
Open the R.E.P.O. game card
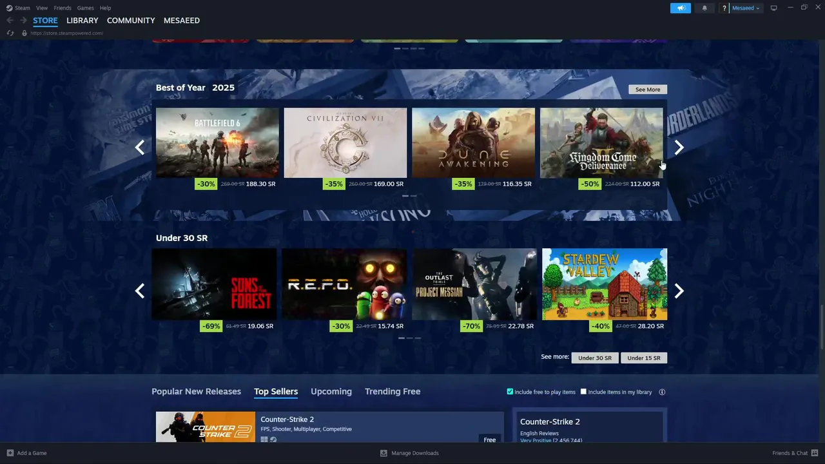click(344, 284)
